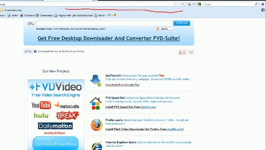Image resolution: width=266 pixels, height=150 pixels.
Task: Bookmark this page with the star icon
Action: click(175, 4)
